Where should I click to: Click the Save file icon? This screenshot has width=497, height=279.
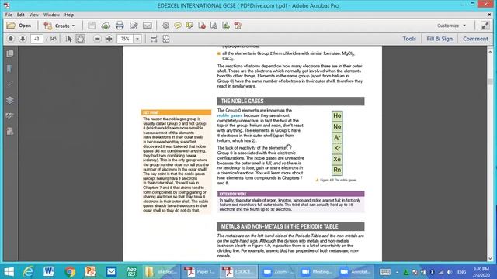pos(92,26)
